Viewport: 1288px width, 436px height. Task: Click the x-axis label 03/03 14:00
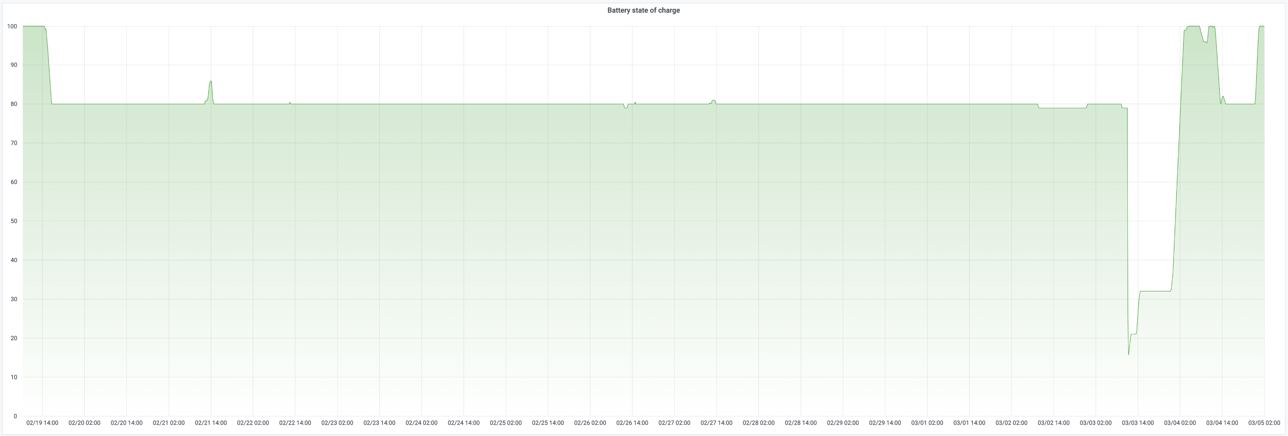coord(1138,423)
